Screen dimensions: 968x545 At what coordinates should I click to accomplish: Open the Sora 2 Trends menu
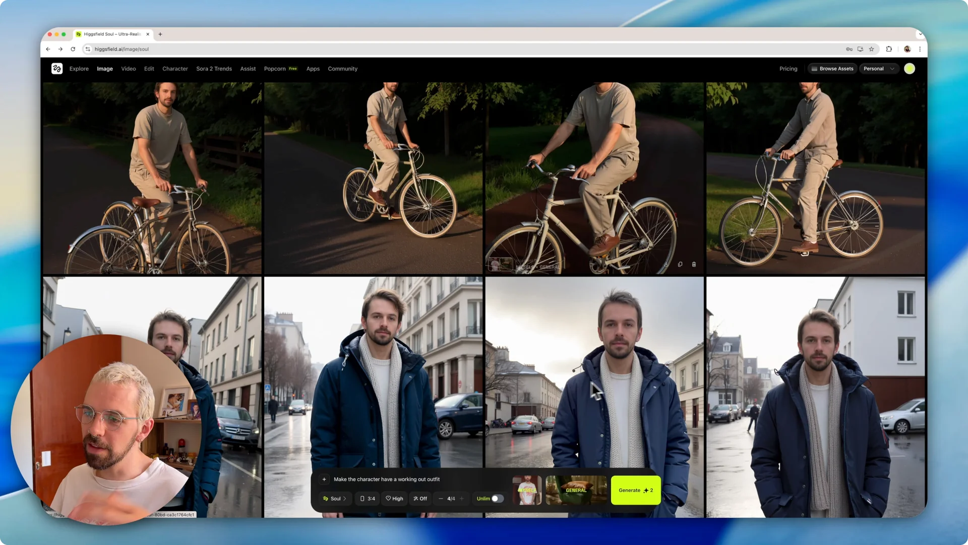pyautogui.click(x=214, y=68)
